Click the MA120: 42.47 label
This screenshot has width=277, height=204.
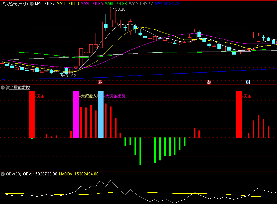coord(141,4)
